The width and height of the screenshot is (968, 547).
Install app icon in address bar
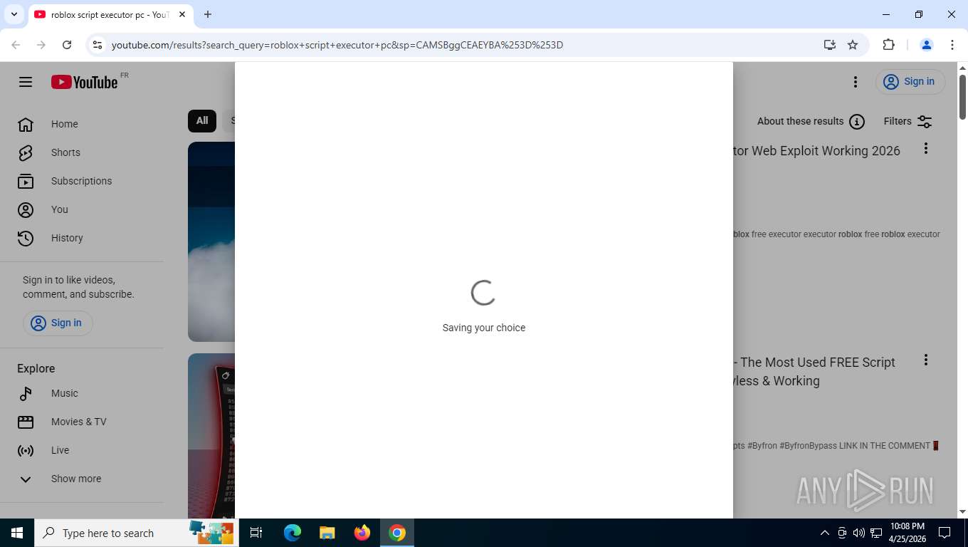pos(830,45)
